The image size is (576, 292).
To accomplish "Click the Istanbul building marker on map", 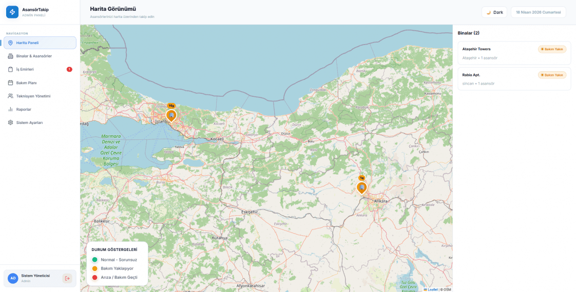I will click(171, 116).
